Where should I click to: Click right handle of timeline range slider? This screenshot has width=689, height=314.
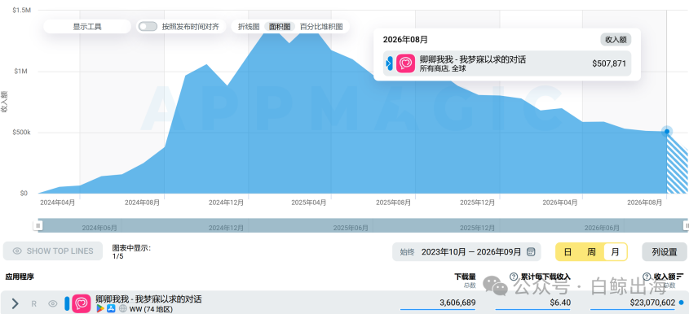(x=686, y=225)
